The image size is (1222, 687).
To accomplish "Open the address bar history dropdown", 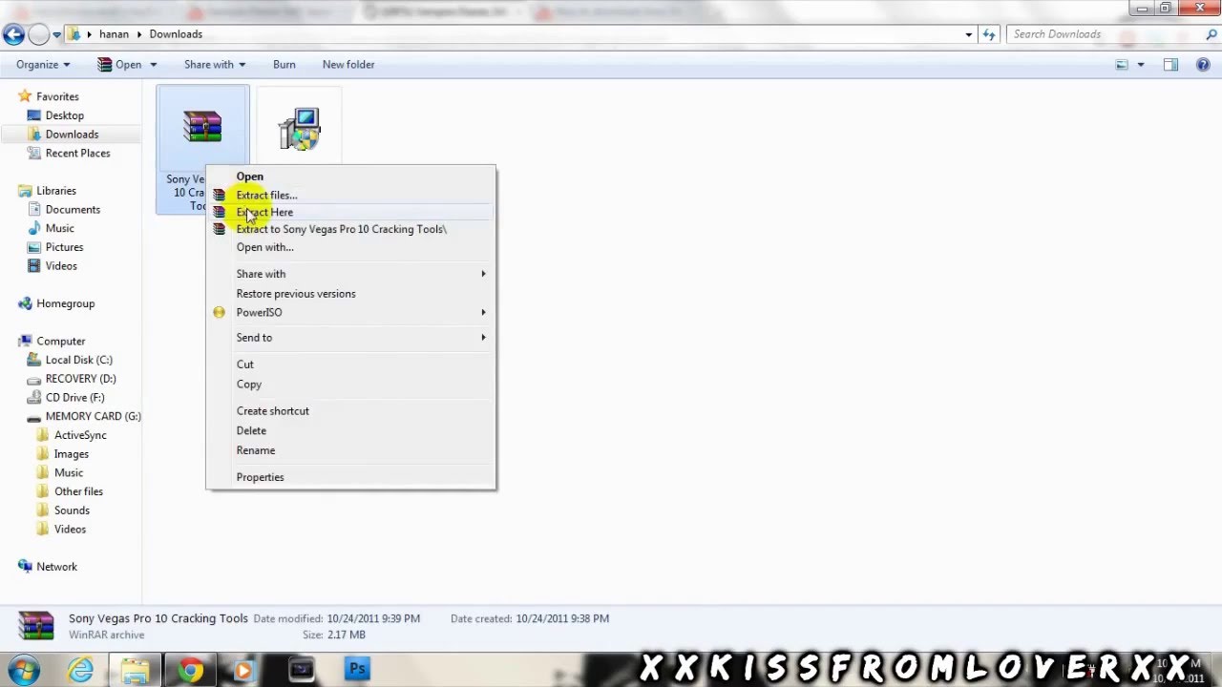I will coord(969,34).
